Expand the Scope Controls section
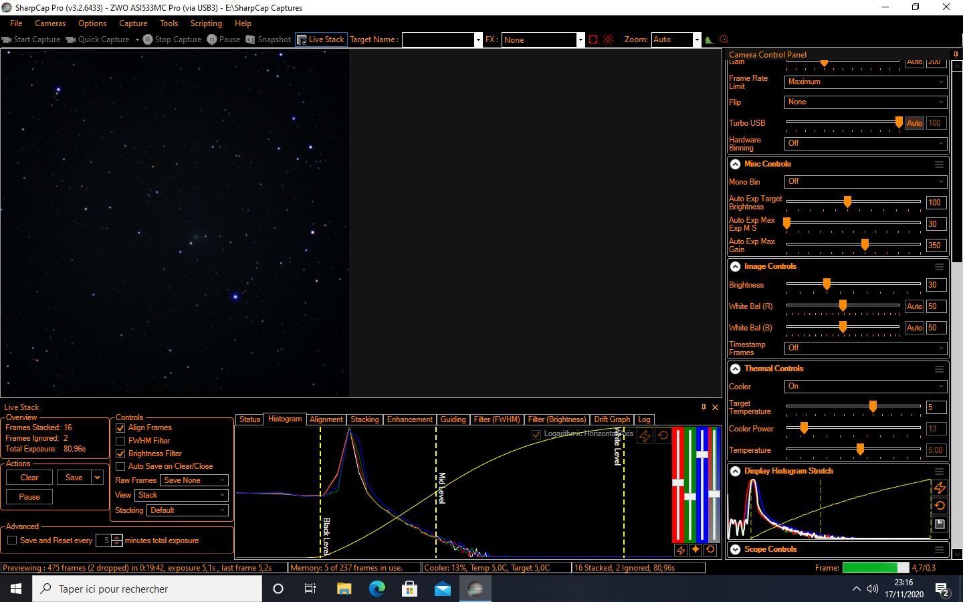 point(735,549)
